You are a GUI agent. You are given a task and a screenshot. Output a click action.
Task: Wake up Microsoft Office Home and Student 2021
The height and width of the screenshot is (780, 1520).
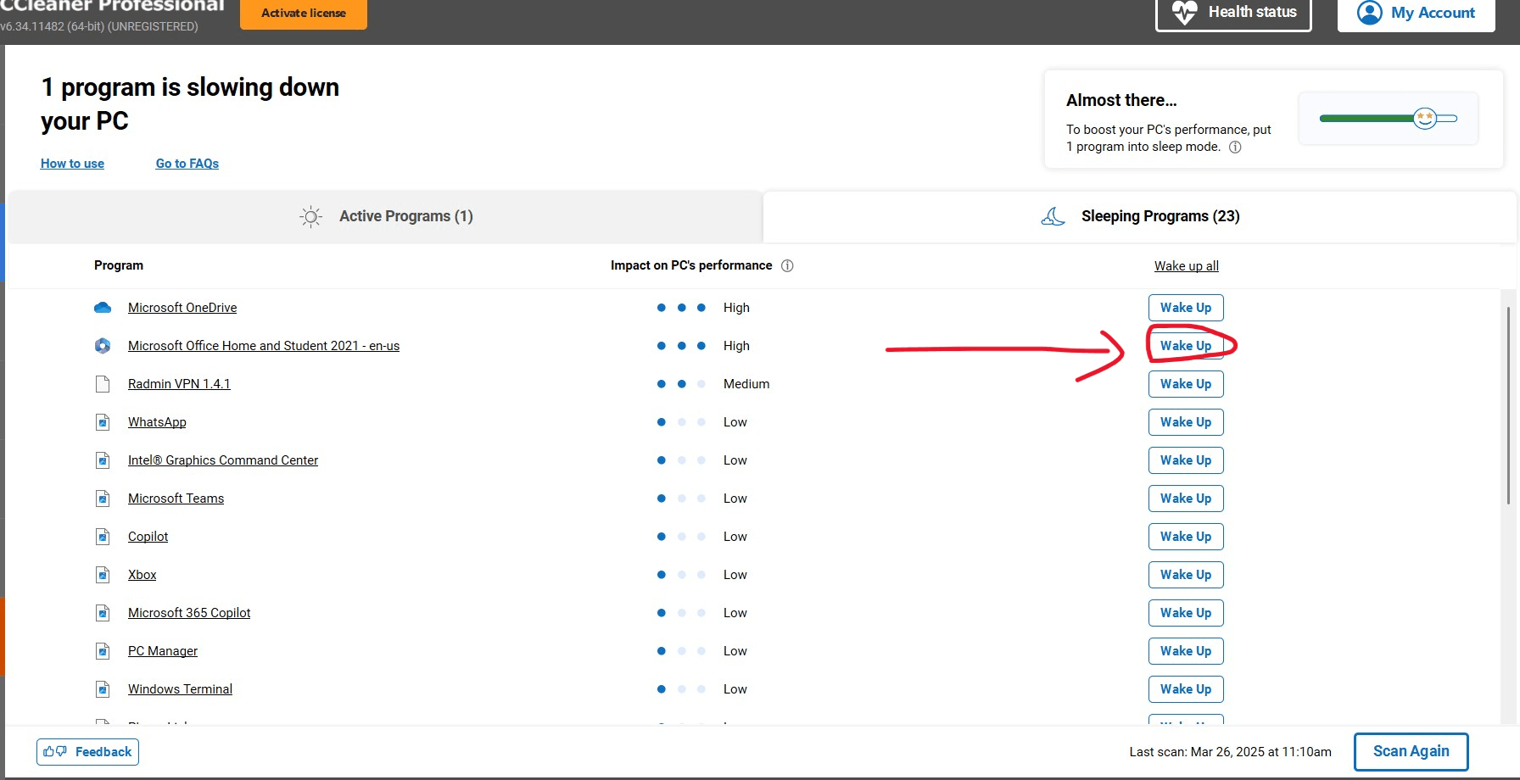1186,346
